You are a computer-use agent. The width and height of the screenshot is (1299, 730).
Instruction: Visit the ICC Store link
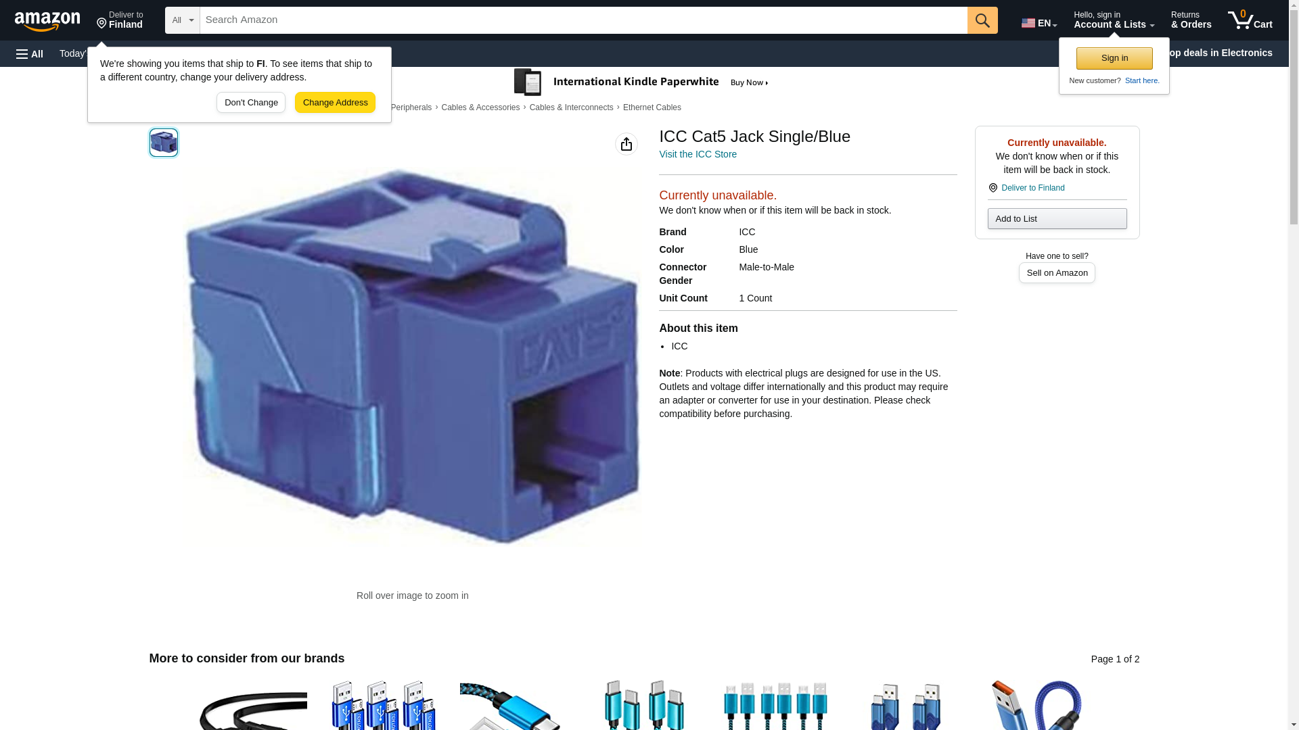click(698, 154)
